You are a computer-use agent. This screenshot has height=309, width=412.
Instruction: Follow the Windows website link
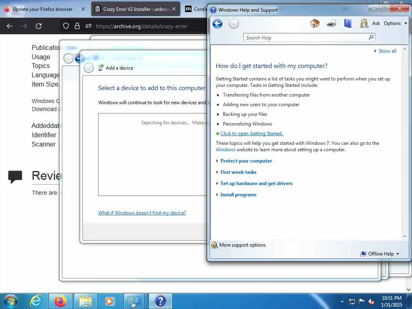coord(225,150)
